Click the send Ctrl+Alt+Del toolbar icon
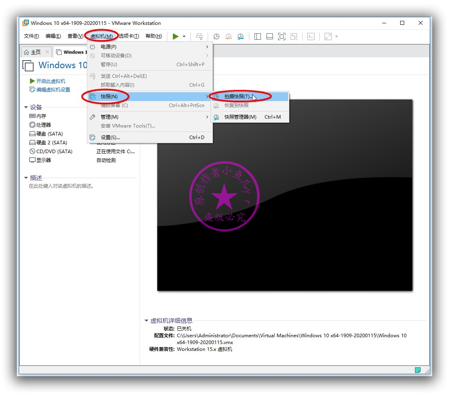The width and height of the screenshot is (449, 393). [199, 36]
